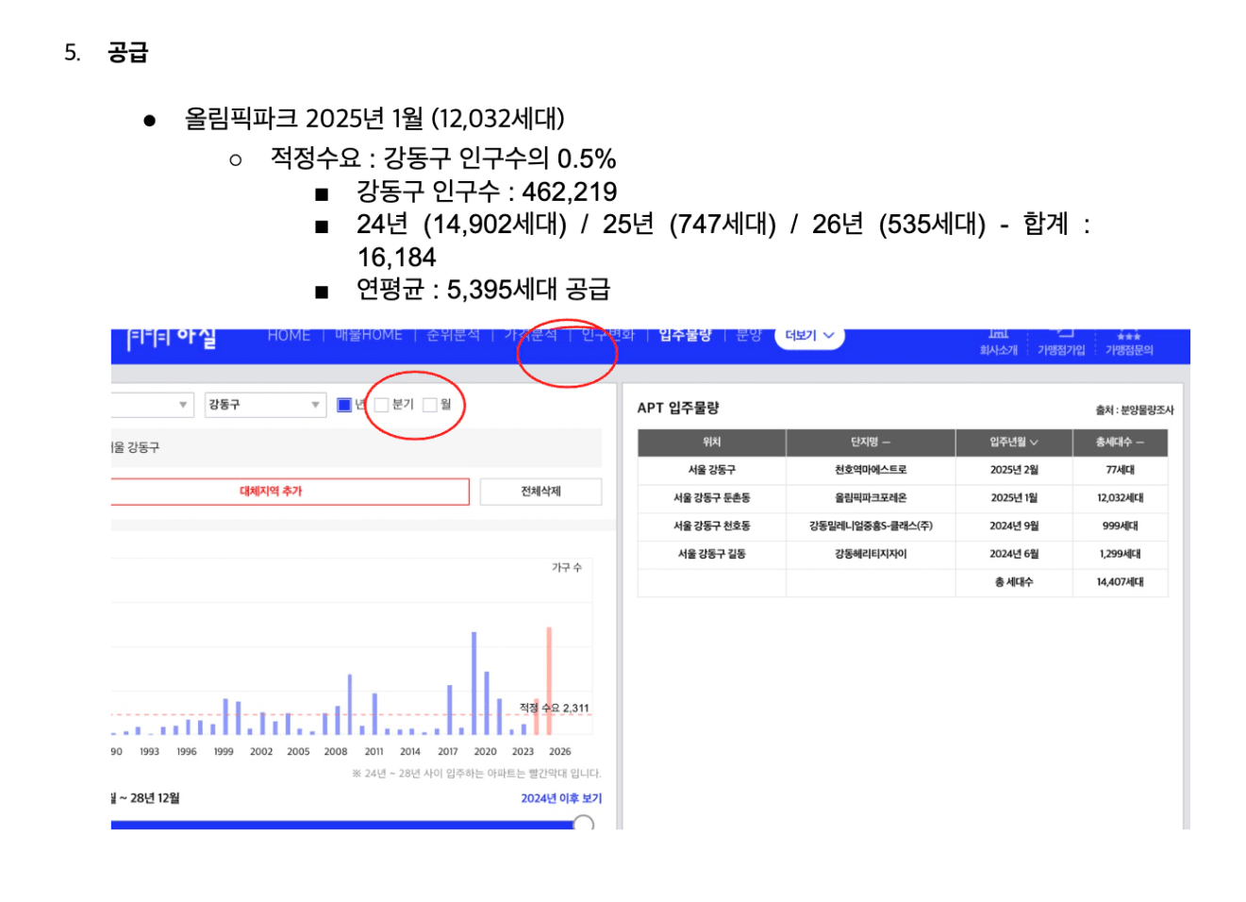The image size is (1246, 902).
Task: Click the pink 2025 bar in chart
Action: pyautogui.click(x=549, y=681)
